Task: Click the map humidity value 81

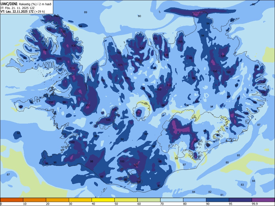Action: 222,195
